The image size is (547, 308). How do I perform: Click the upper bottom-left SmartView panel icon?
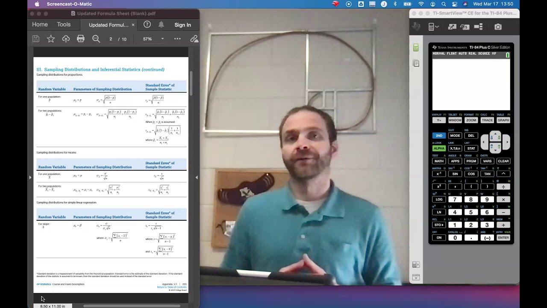click(x=416, y=265)
